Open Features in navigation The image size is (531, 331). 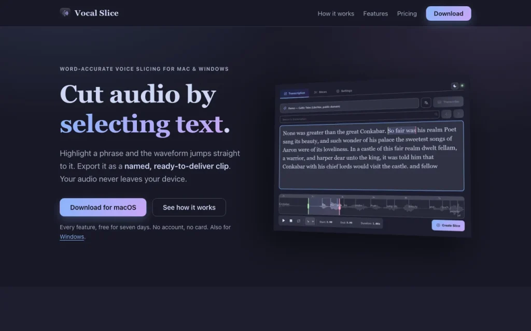[375, 13]
